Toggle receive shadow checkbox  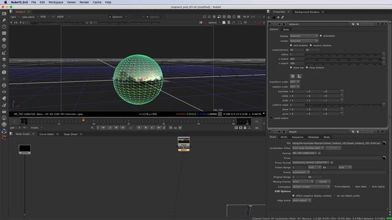point(311,45)
